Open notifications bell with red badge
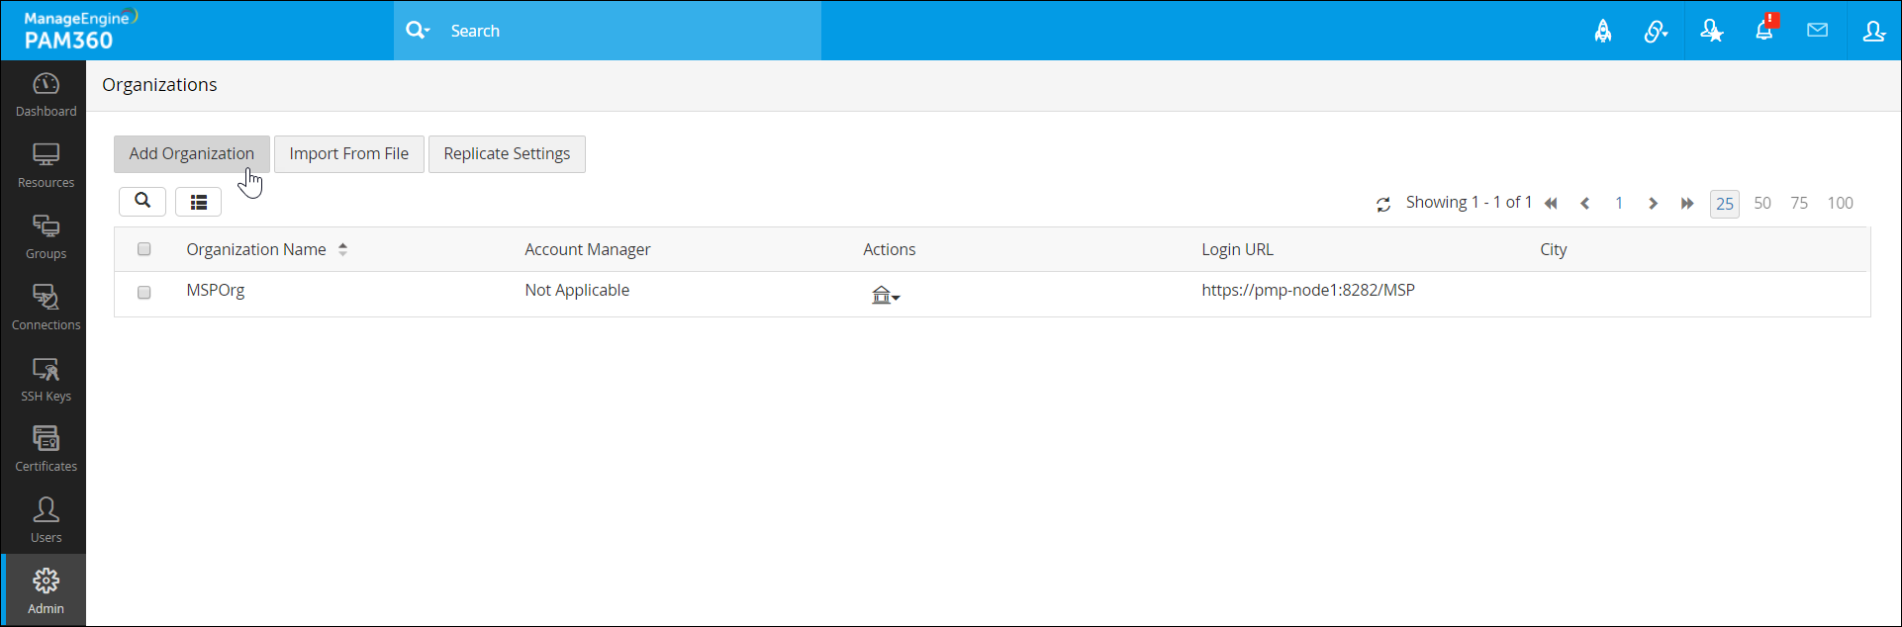 pyautogui.click(x=1765, y=30)
